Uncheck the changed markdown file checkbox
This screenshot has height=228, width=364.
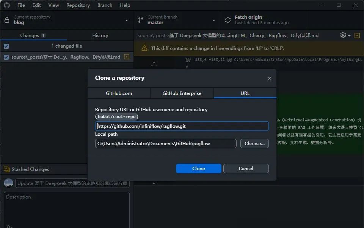tap(6, 57)
